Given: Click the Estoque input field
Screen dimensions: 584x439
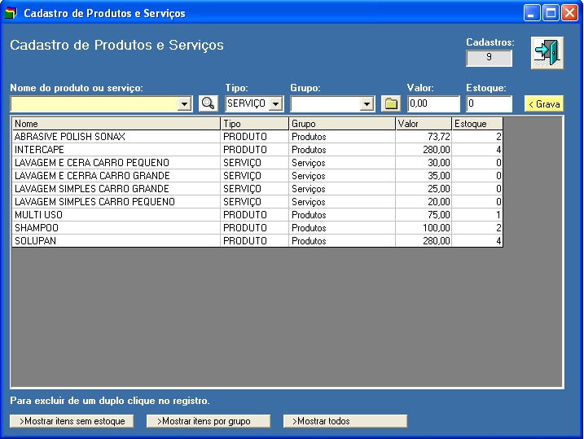Looking at the screenshot, I should click(x=489, y=104).
